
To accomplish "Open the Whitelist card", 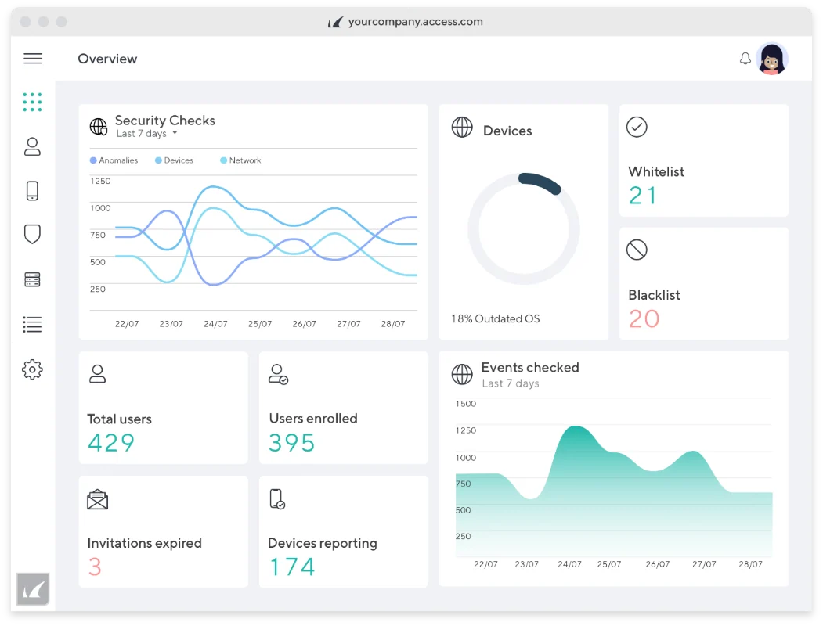I will 703,161.
